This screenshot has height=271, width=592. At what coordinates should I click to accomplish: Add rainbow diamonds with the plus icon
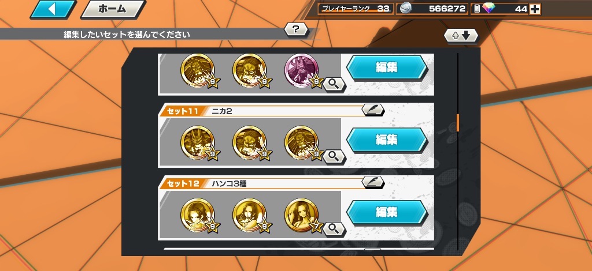click(x=535, y=9)
